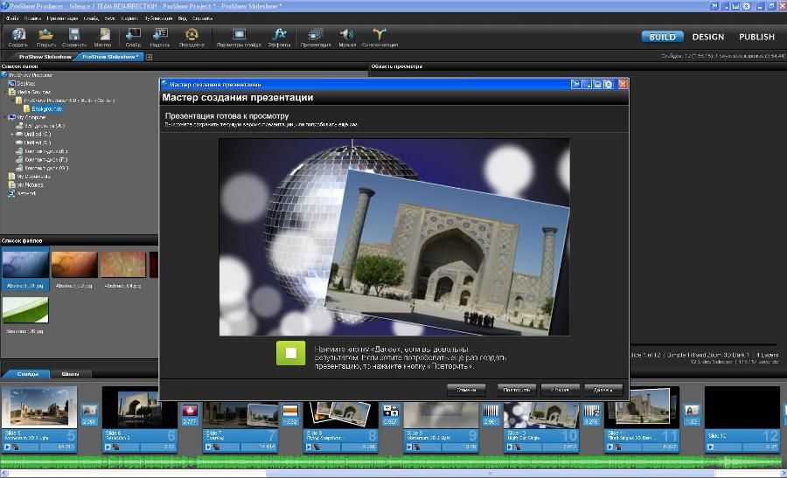The width and height of the screenshot is (787, 478).
Task: Select the blue Abstract background thumbnail
Action: [25, 264]
